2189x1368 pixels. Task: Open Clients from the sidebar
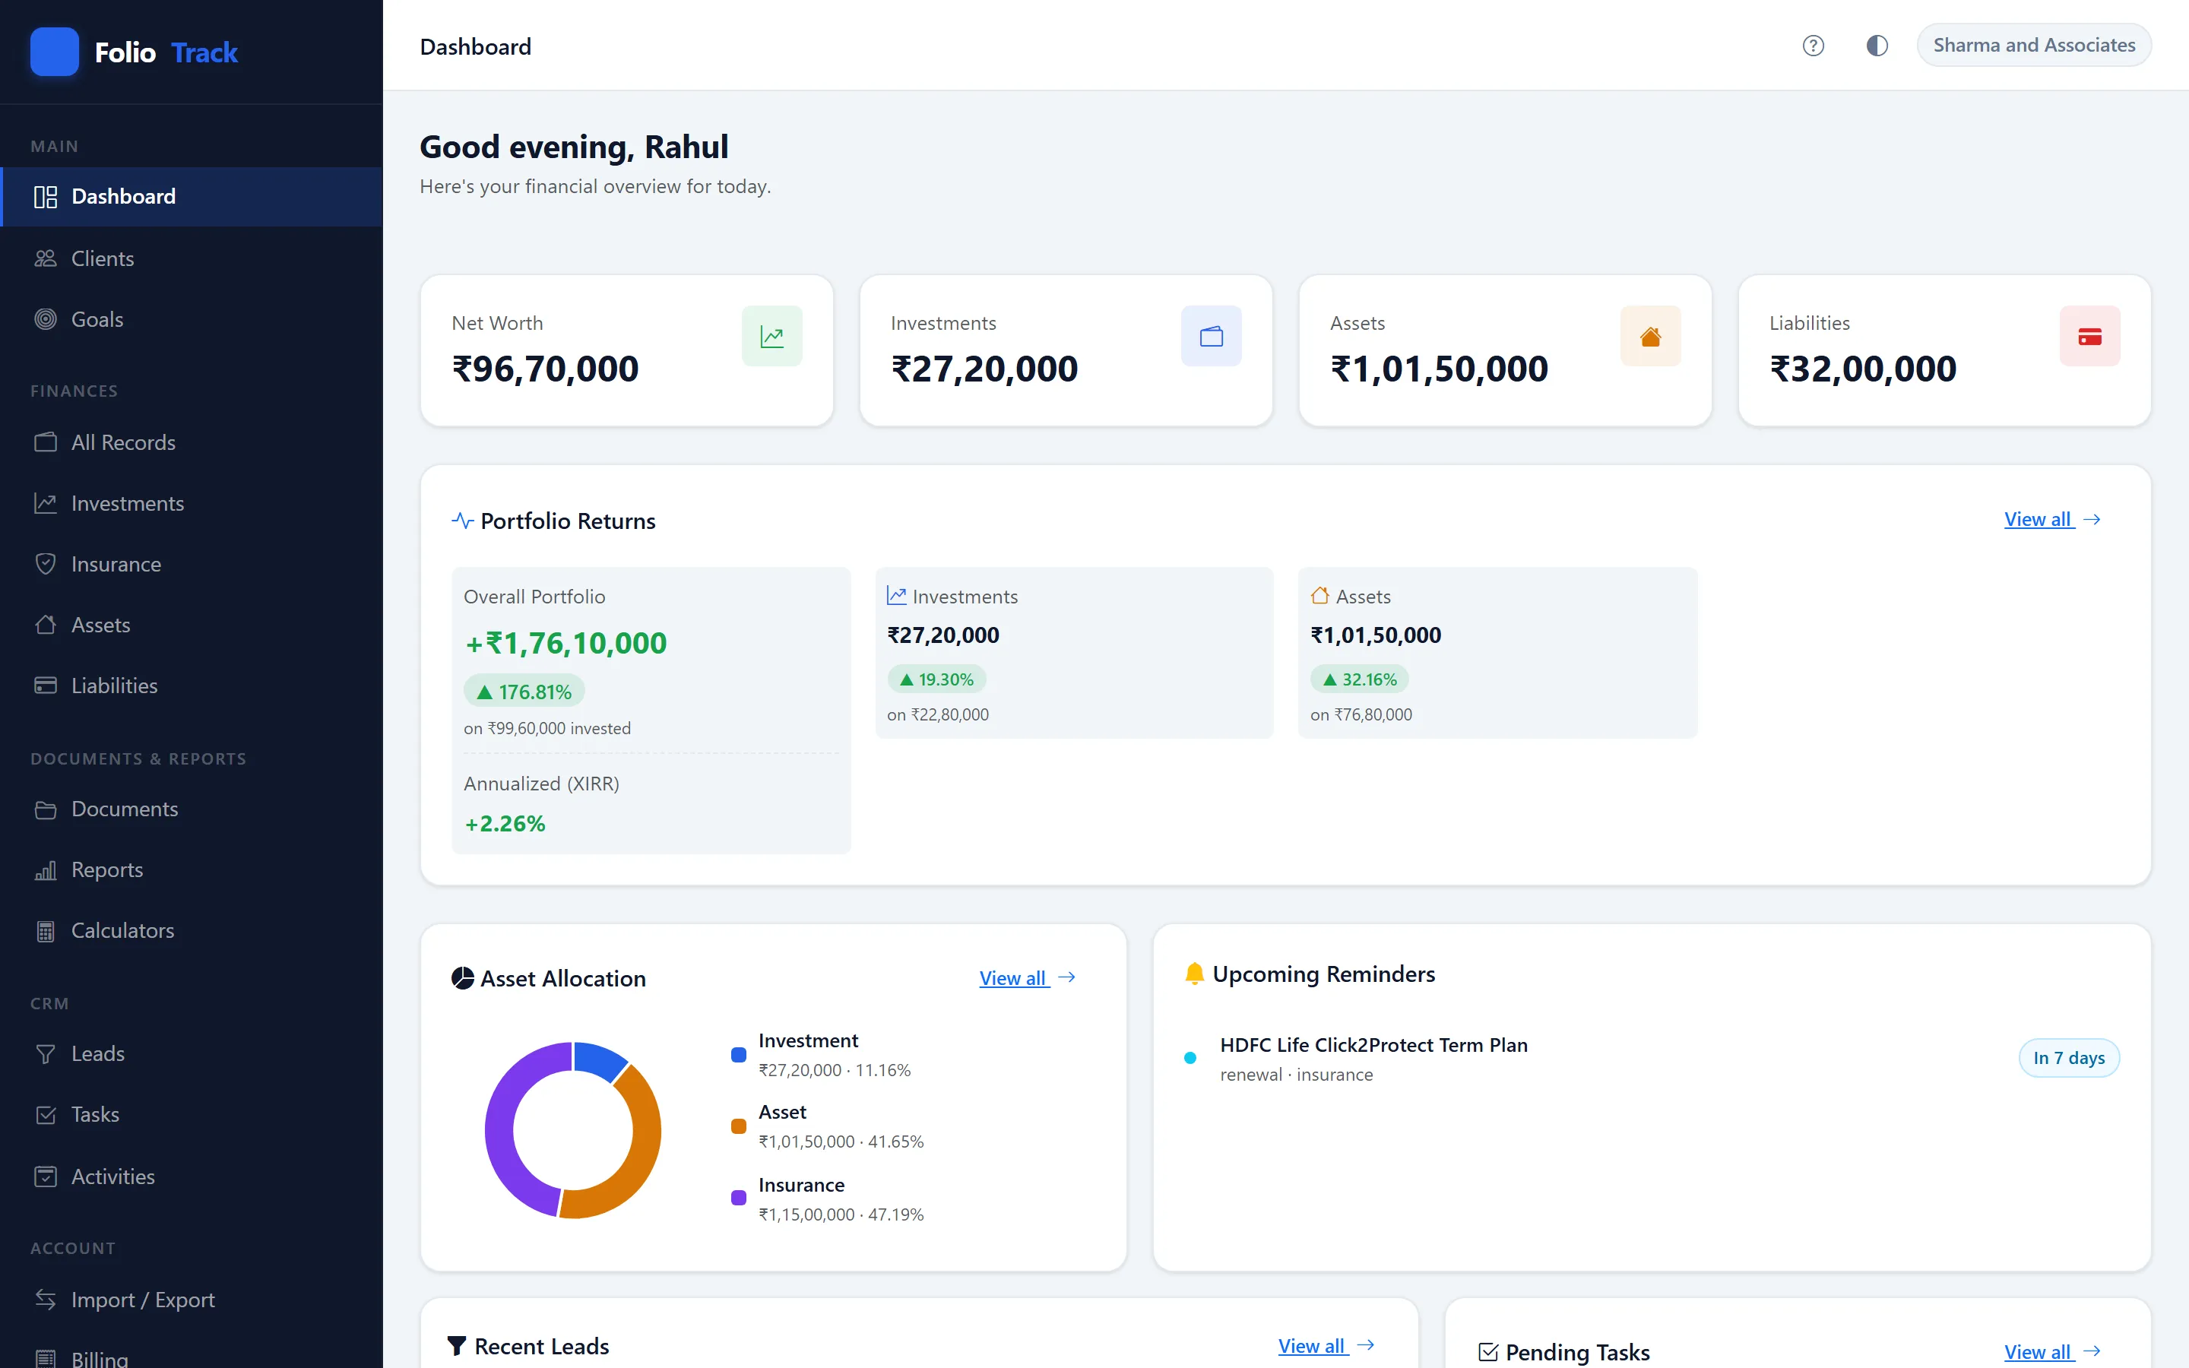click(x=192, y=258)
